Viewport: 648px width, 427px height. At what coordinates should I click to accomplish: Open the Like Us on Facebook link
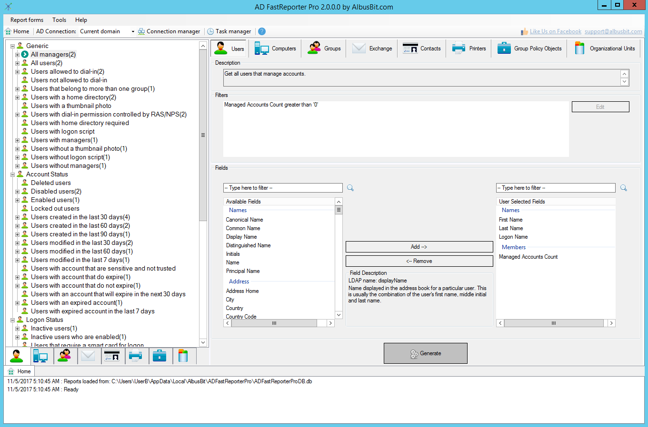coord(556,31)
